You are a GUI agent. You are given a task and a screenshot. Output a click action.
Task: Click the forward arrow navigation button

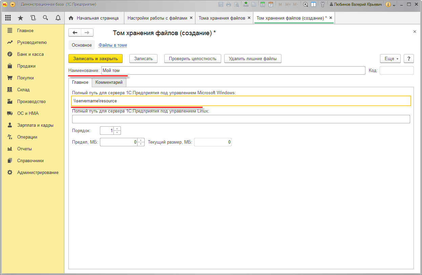point(87,32)
